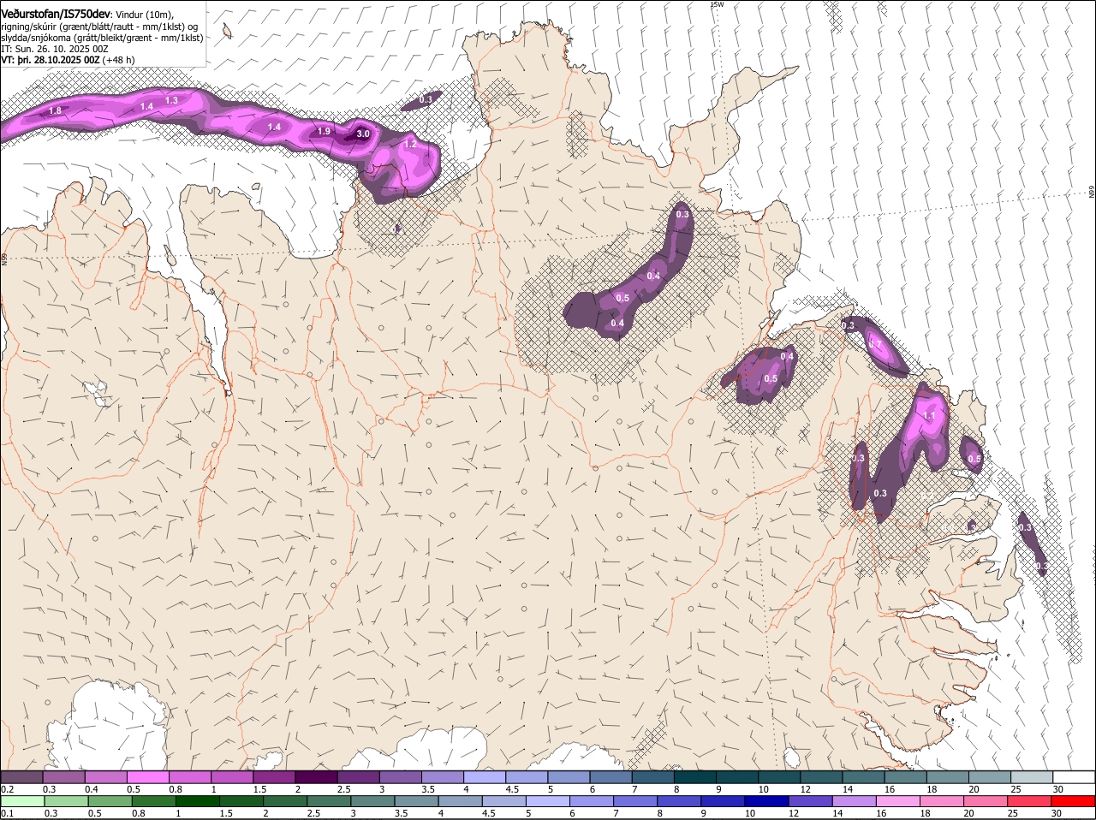Select the 1.3 snowfall label
The image size is (1096, 820).
tap(171, 101)
